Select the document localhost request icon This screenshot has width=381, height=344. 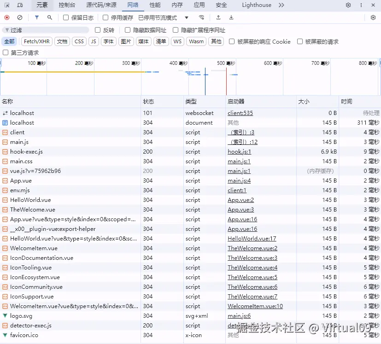[x=5, y=123]
